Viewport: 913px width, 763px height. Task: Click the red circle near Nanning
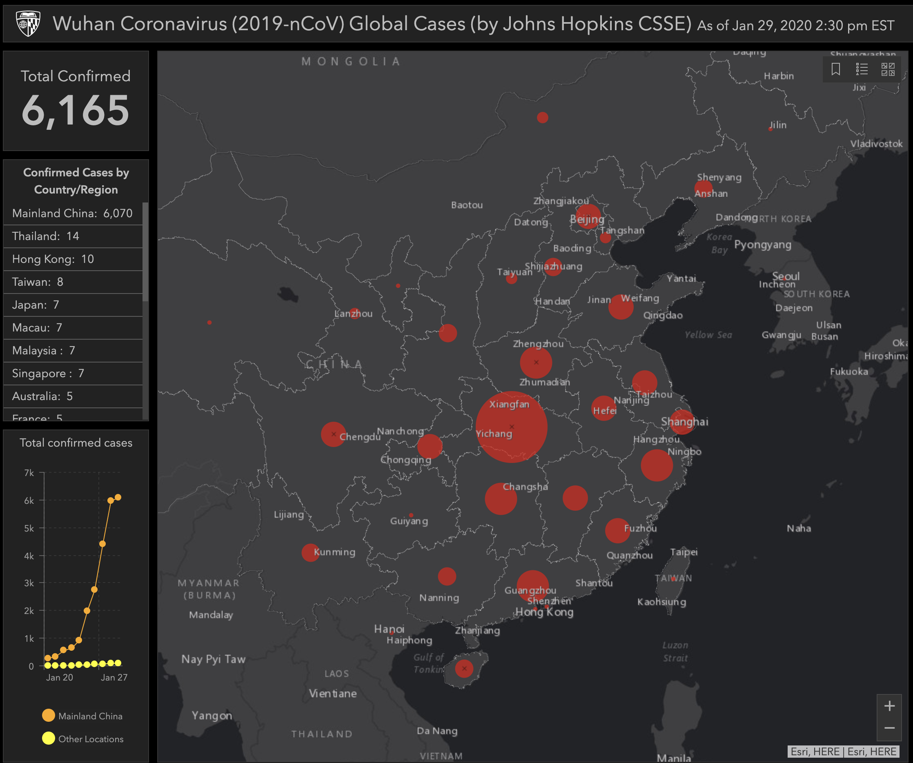coord(447,576)
